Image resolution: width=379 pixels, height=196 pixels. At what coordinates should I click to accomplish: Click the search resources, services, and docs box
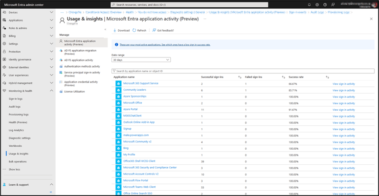click(189, 4)
